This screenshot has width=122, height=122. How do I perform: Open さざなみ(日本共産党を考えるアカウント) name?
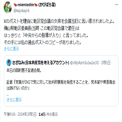coord(41,62)
